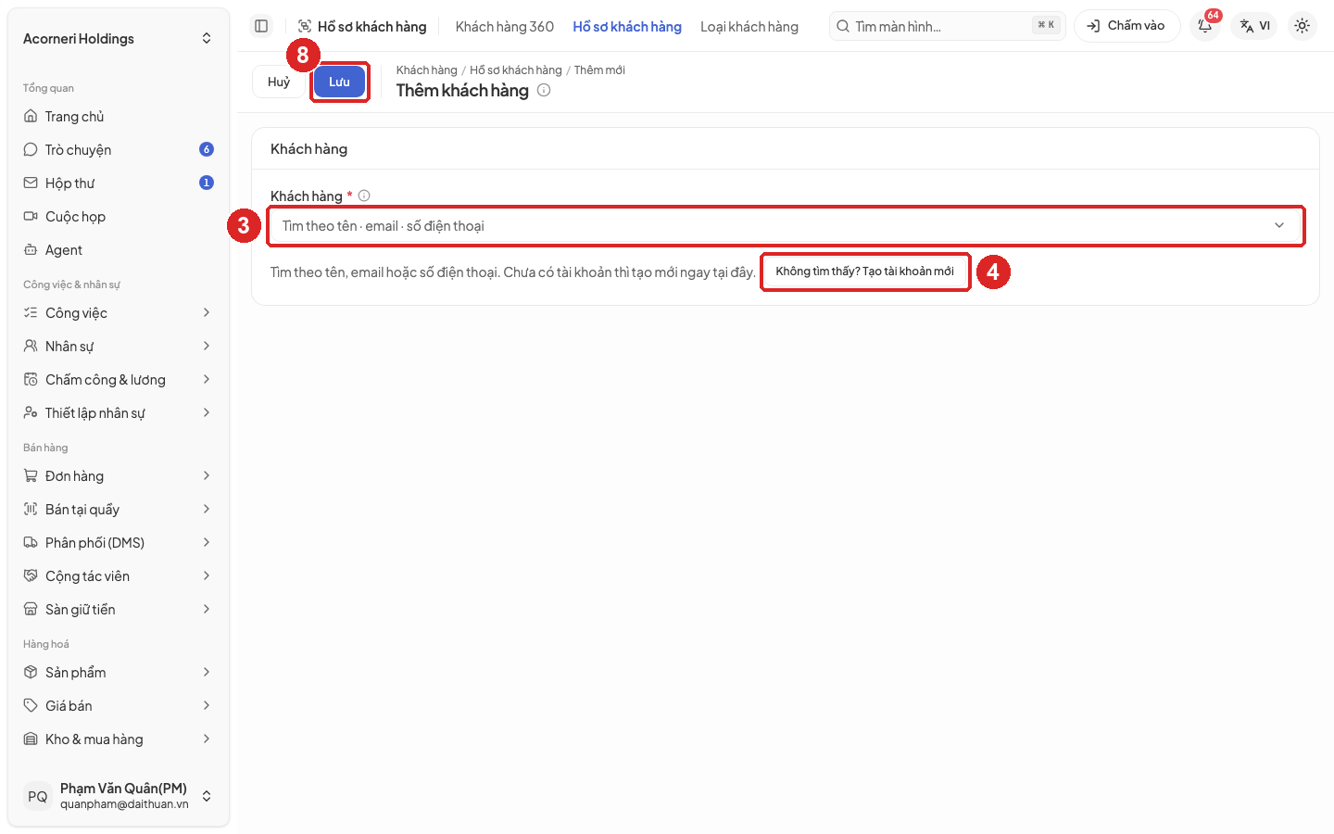
Task: Switch theme with the sun icon
Action: pyautogui.click(x=1302, y=26)
